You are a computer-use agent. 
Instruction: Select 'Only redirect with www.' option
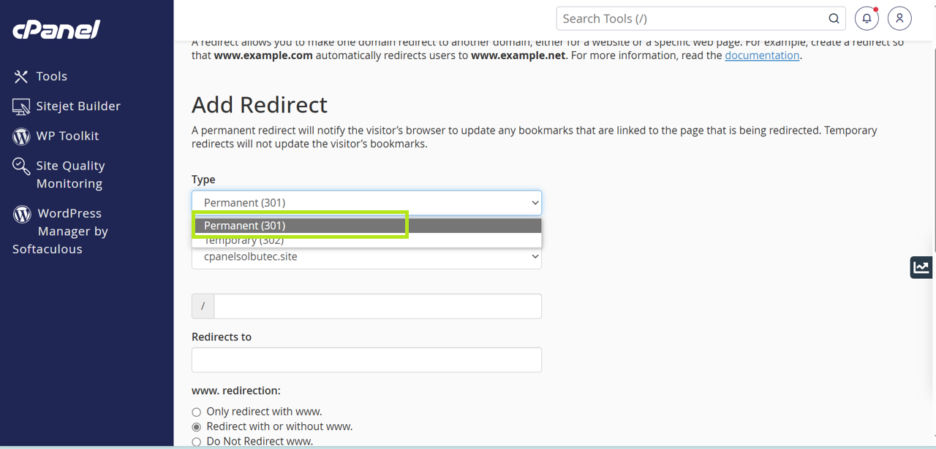tap(196, 412)
